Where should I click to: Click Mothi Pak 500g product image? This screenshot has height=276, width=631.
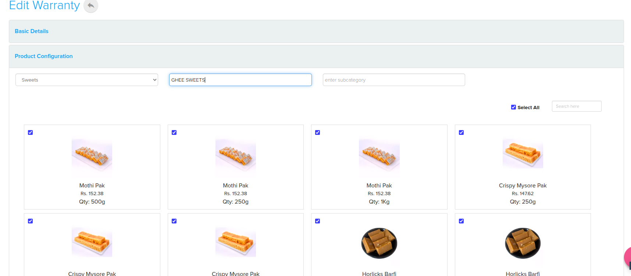coord(92,155)
